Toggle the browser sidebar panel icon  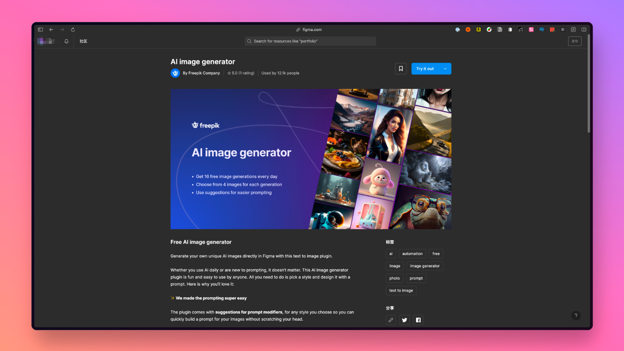tap(40, 30)
